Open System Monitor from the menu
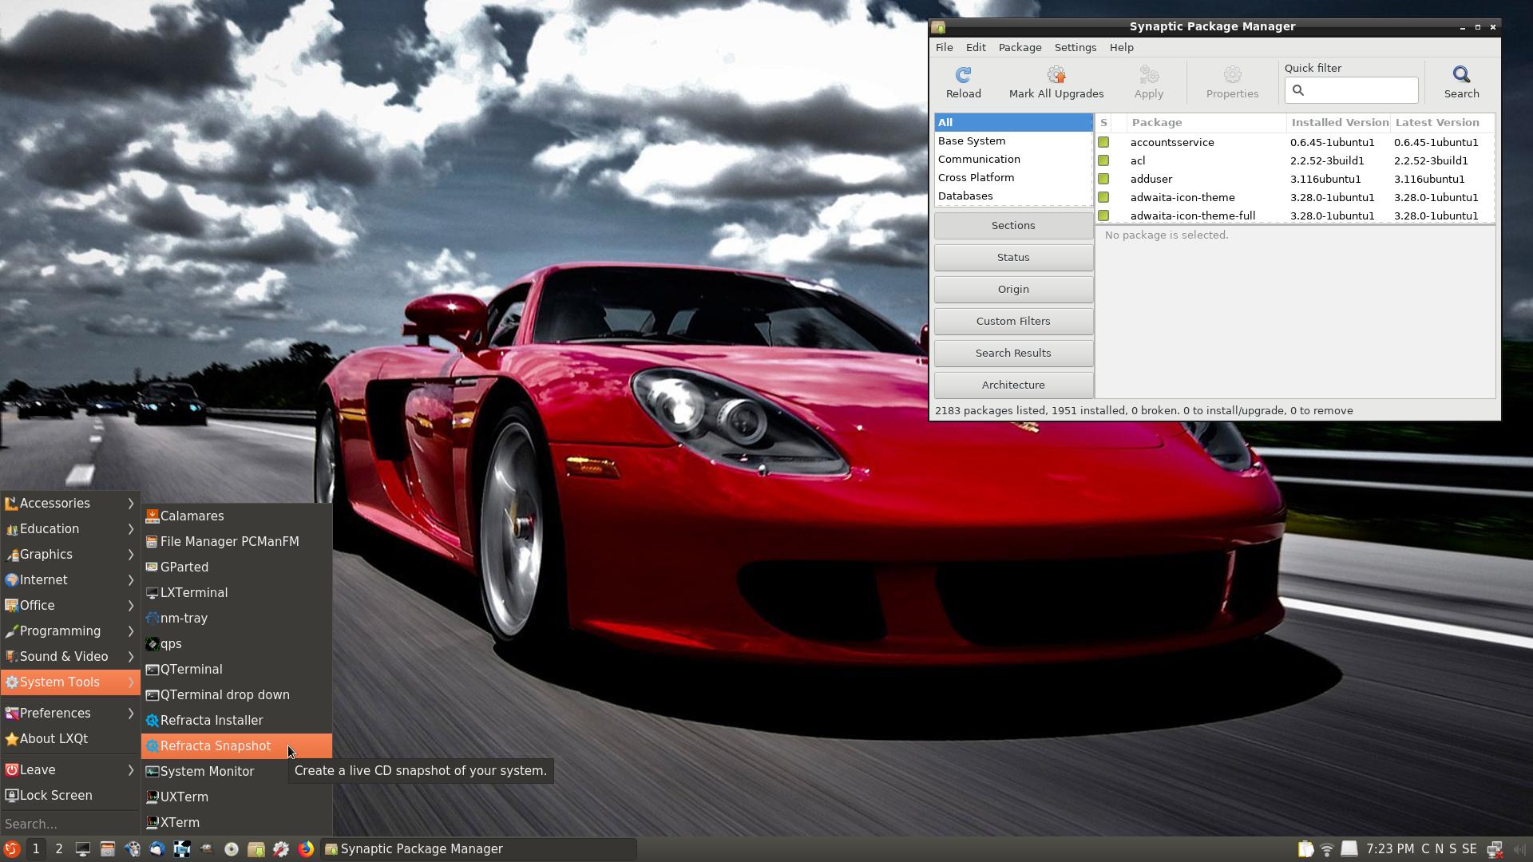1533x862 pixels. click(236, 772)
